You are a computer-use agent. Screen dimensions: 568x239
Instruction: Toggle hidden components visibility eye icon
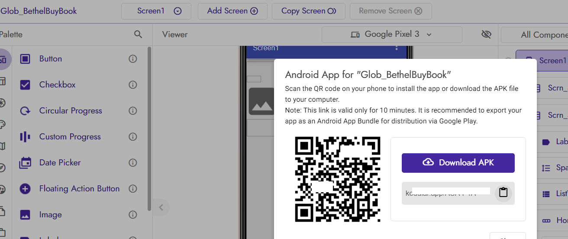[x=487, y=35]
